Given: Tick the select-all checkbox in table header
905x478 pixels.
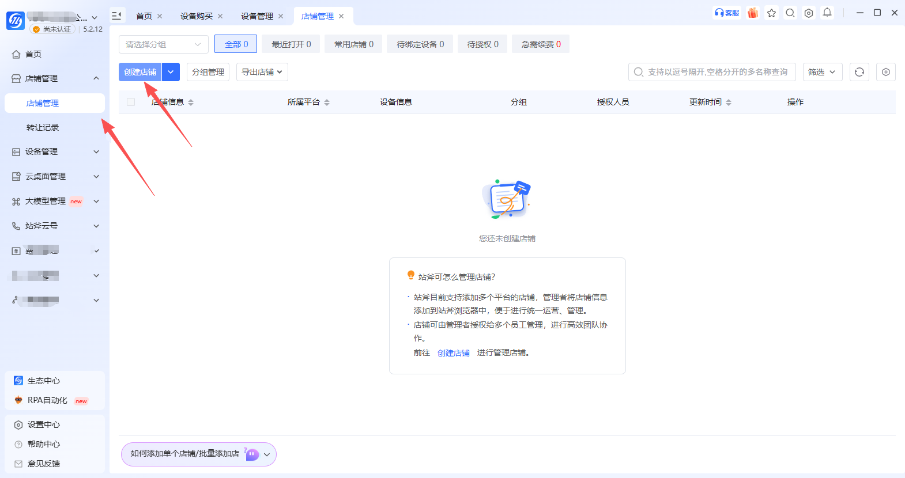Looking at the screenshot, I should click(x=131, y=102).
